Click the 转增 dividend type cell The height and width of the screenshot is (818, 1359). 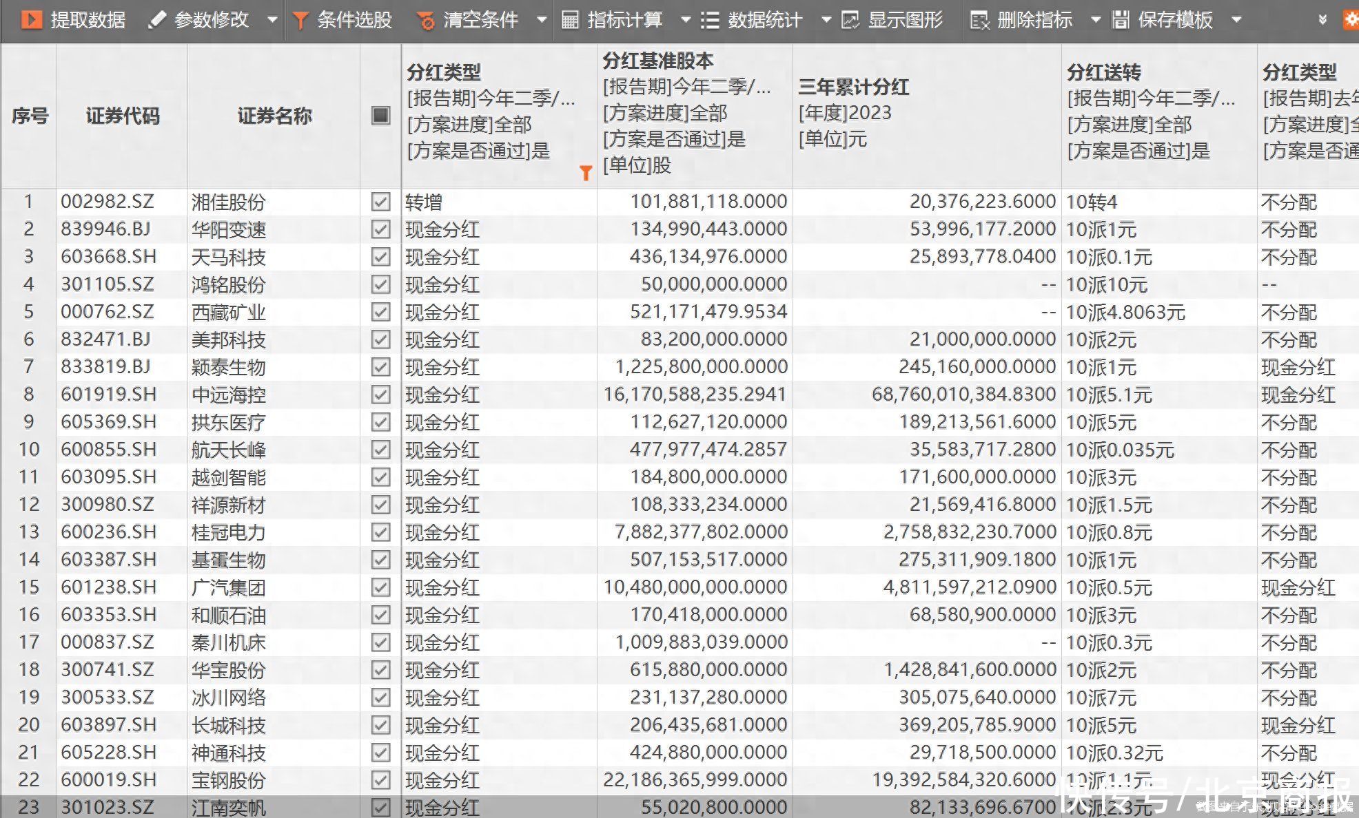click(x=424, y=202)
